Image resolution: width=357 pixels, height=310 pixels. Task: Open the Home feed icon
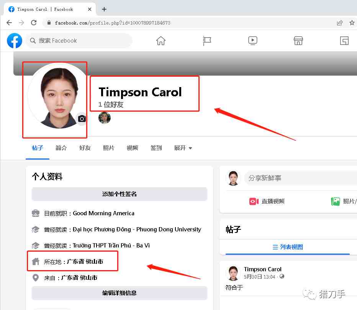pos(161,41)
